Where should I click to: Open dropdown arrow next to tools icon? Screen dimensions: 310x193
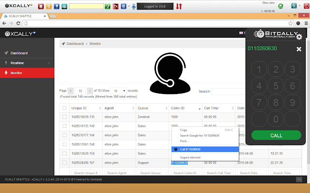pos(299,6)
